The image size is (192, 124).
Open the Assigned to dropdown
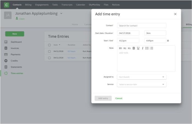[x=142, y=77]
